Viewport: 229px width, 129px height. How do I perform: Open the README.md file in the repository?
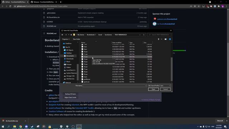51,26
